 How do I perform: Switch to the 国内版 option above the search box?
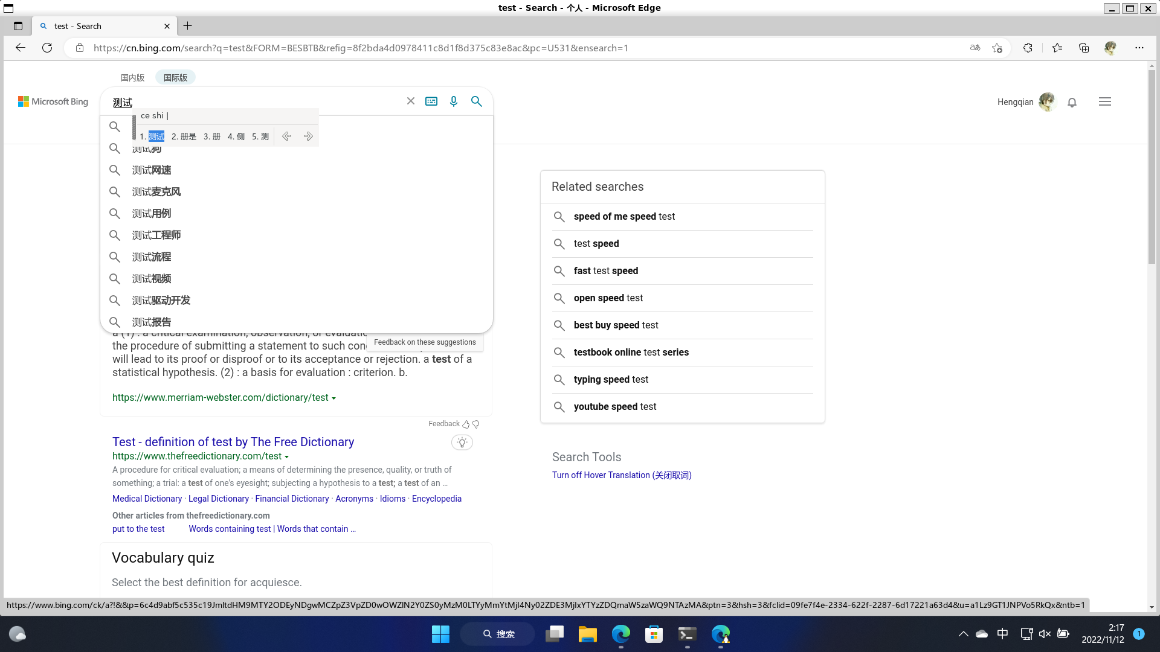pos(132,77)
